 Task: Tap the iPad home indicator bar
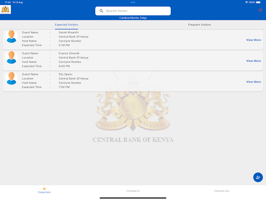(x=133, y=198)
